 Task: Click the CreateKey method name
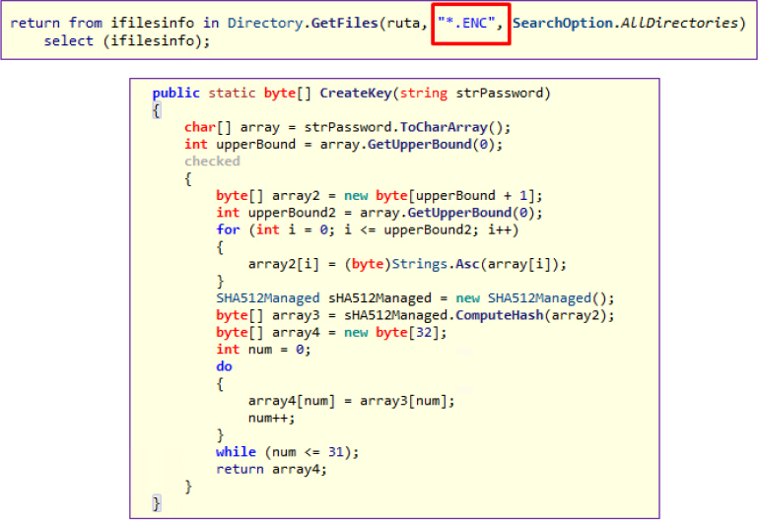pos(355,93)
